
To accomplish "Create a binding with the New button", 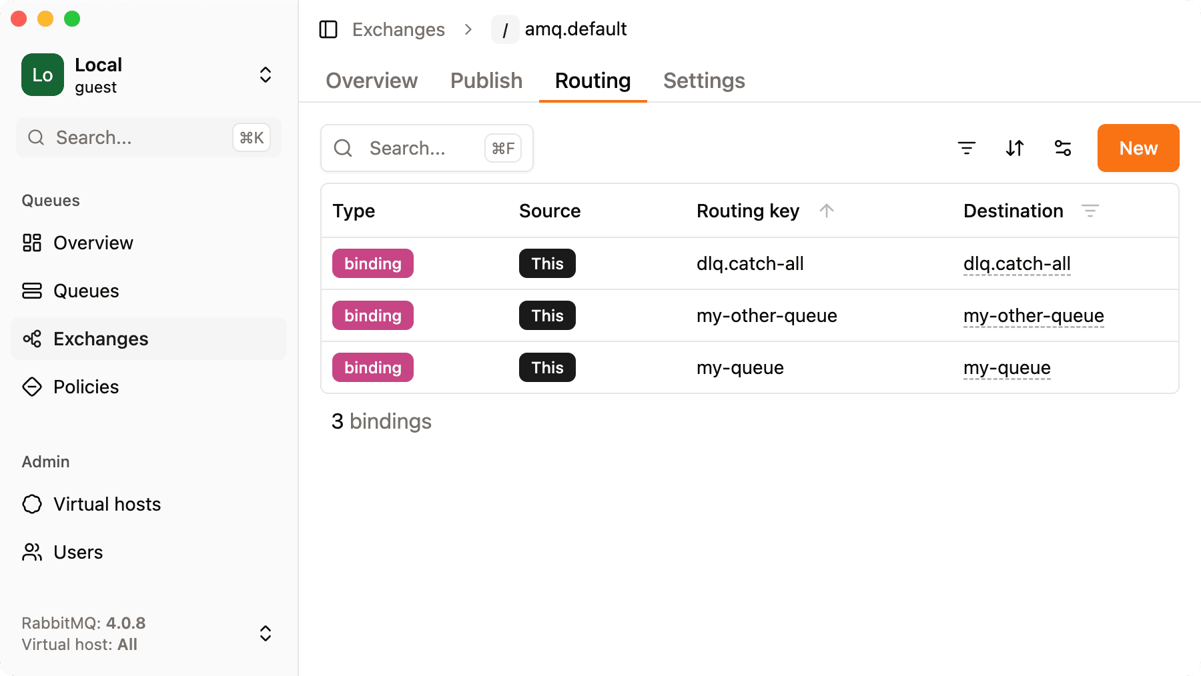I will [x=1138, y=148].
